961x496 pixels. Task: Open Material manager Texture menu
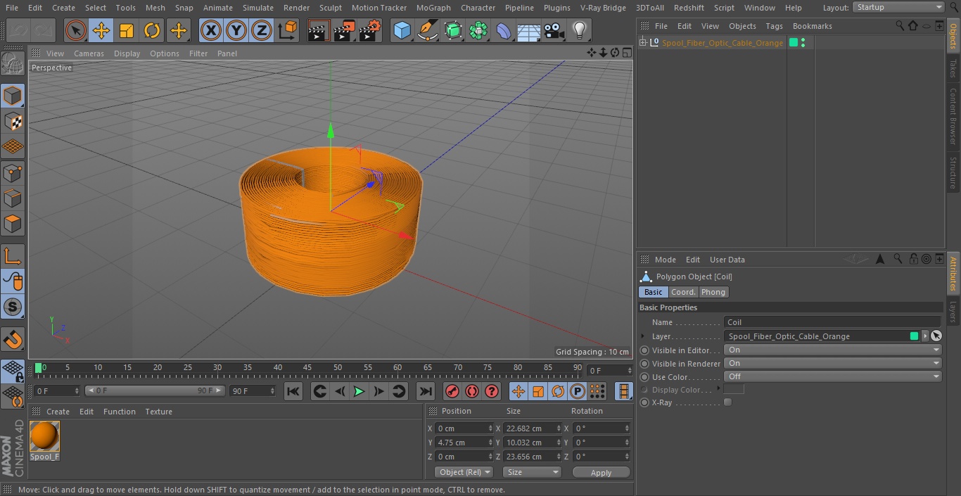[158, 412]
